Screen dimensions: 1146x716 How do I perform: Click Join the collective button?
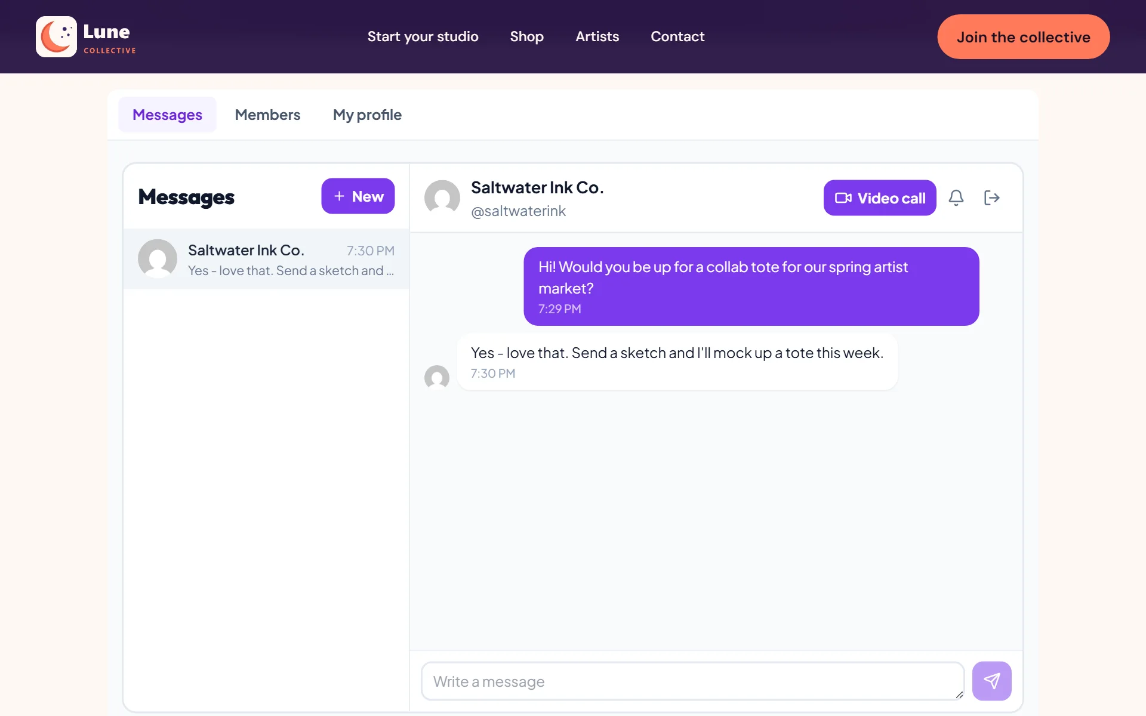(x=1023, y=37)
